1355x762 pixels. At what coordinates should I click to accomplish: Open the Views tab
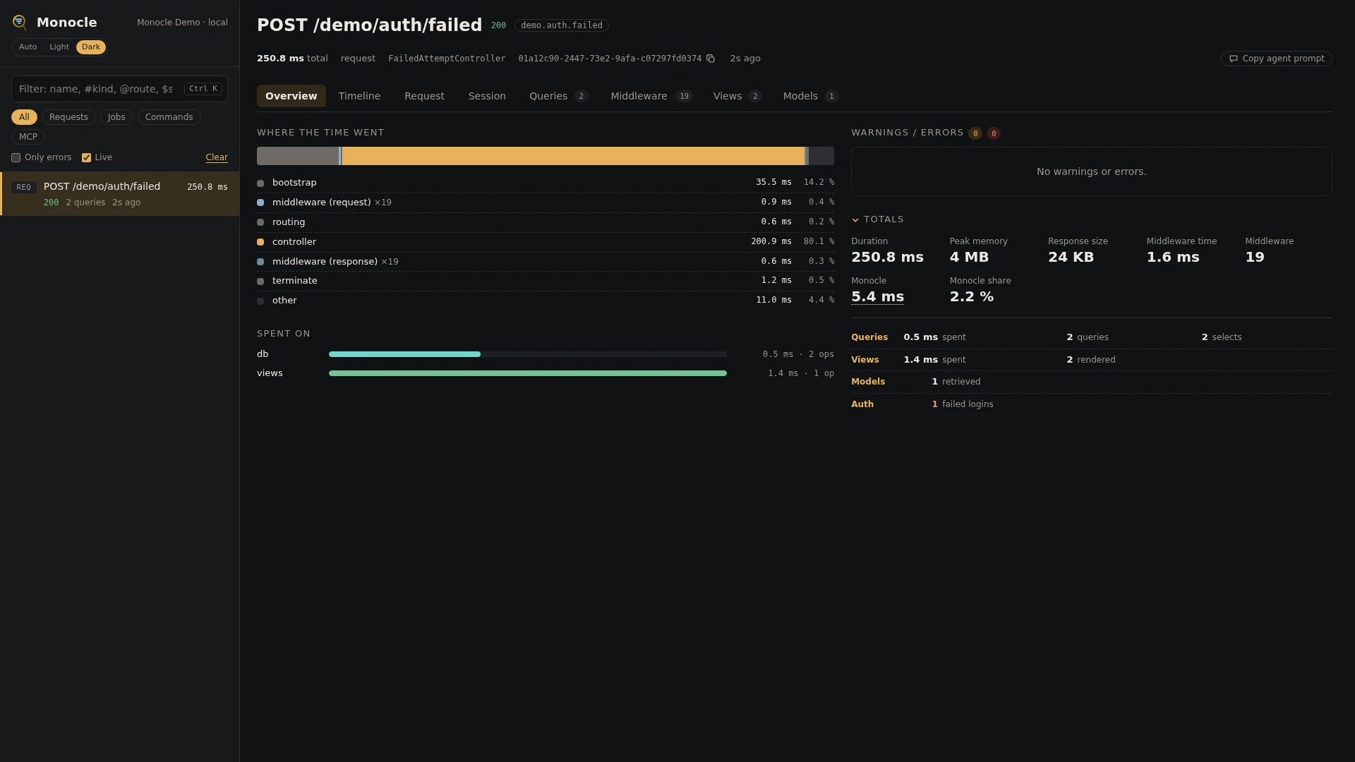pyautogui.click(x=737, y=96)
